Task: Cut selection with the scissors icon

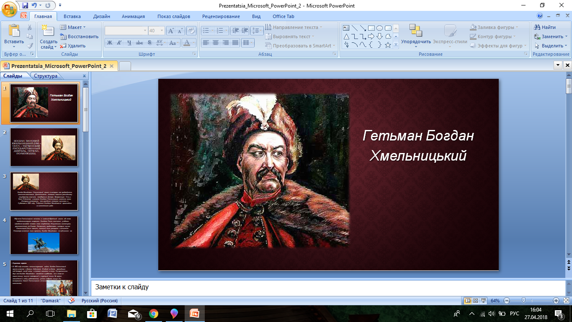Action: pyautogui.click(x=30, y=27)
